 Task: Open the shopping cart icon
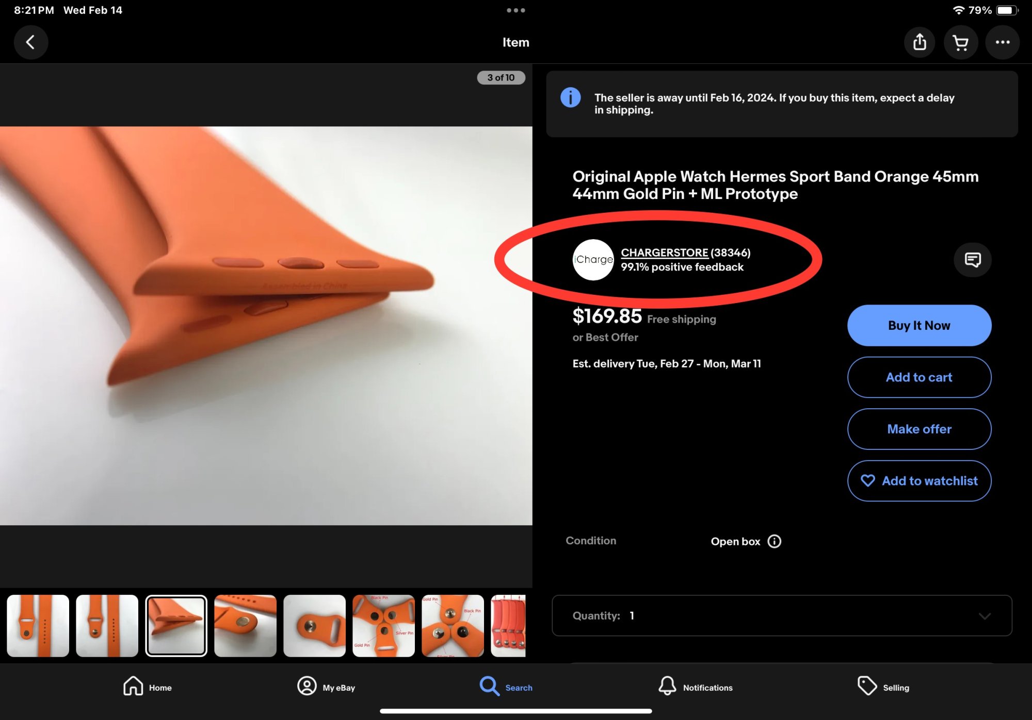[960, 42]
